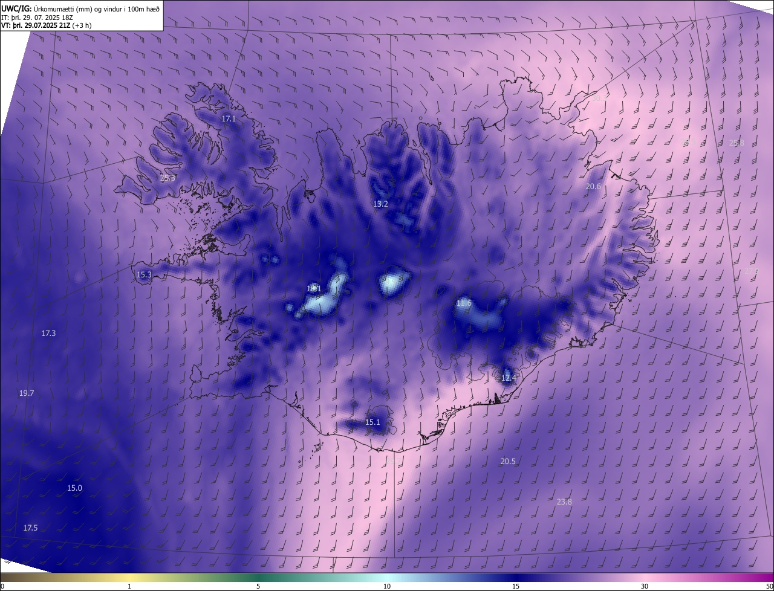Click the 20.6 value in east Iceland
Screen dimensions: 774x591
[593, 187]
